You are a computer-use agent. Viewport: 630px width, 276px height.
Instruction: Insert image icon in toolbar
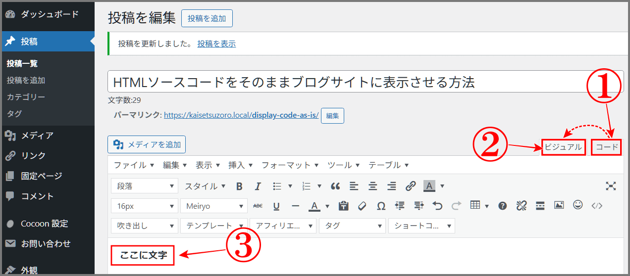(559, 205)
